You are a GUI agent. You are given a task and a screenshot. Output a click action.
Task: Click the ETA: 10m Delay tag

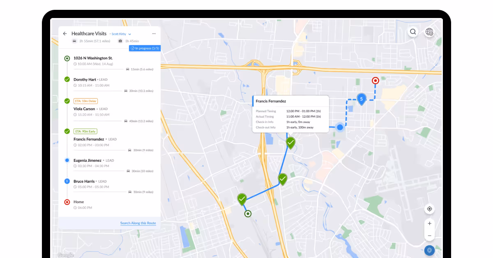click(x=85, y=101)
